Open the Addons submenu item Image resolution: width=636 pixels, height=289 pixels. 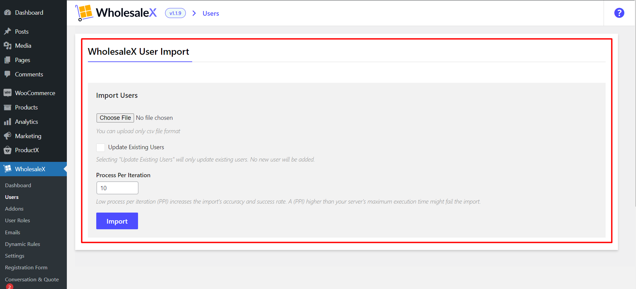[14, 209]
